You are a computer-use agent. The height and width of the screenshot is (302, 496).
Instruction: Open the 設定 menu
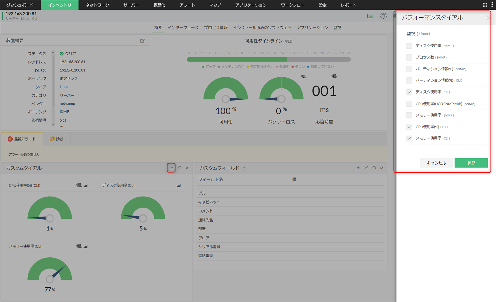point(323,5)
